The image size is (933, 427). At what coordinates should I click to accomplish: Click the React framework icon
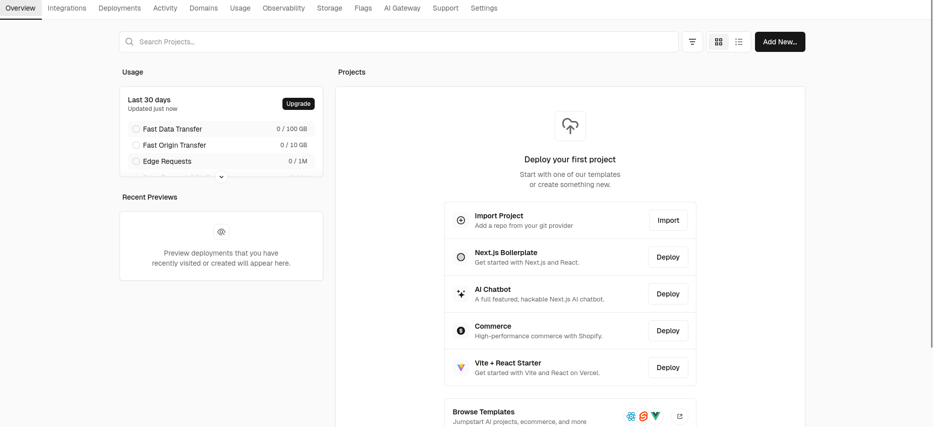pos(631,416)
